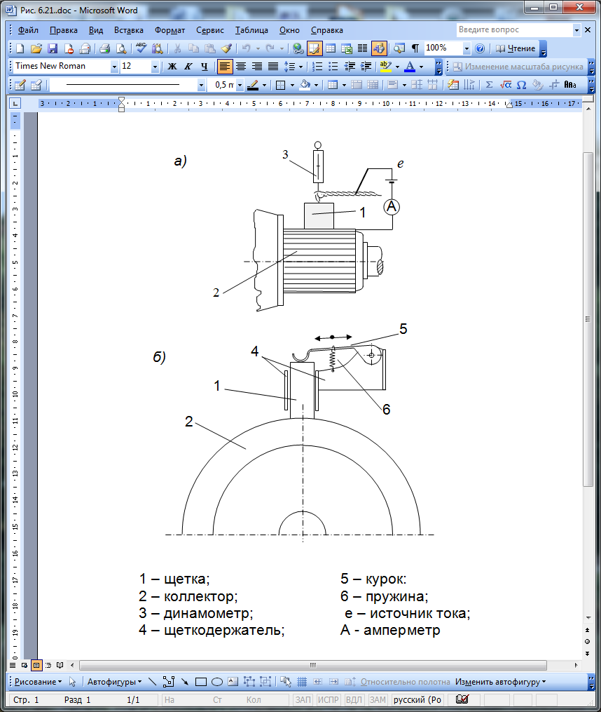Open the font size 12 dropdown

tap(155, 67)
